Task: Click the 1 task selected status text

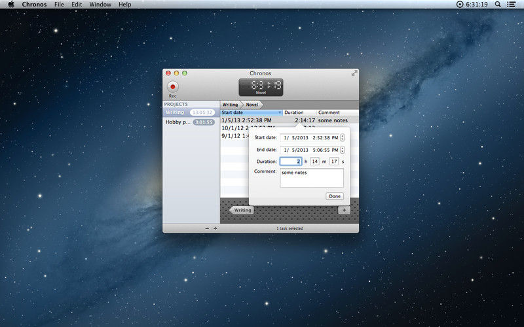Action: click(x=290, y=228)
